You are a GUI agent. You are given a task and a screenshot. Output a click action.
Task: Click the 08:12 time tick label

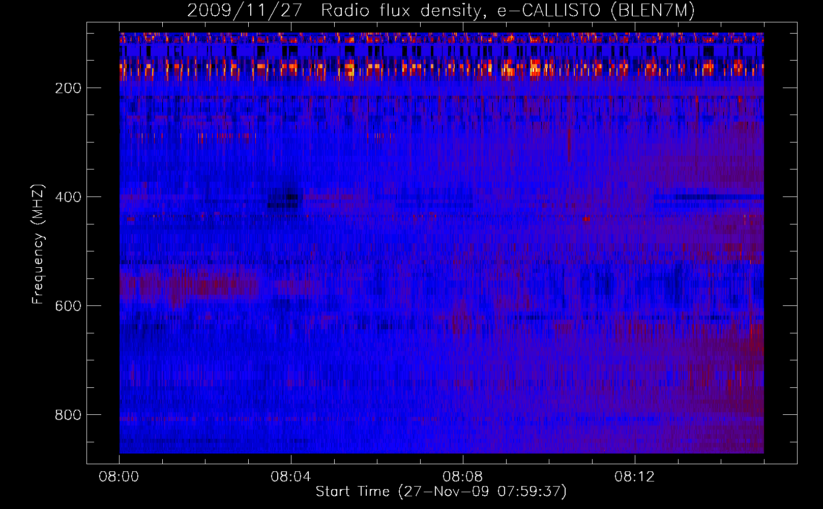(x=635, y=477)
